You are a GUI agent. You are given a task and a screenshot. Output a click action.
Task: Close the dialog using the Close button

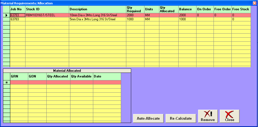230,116
